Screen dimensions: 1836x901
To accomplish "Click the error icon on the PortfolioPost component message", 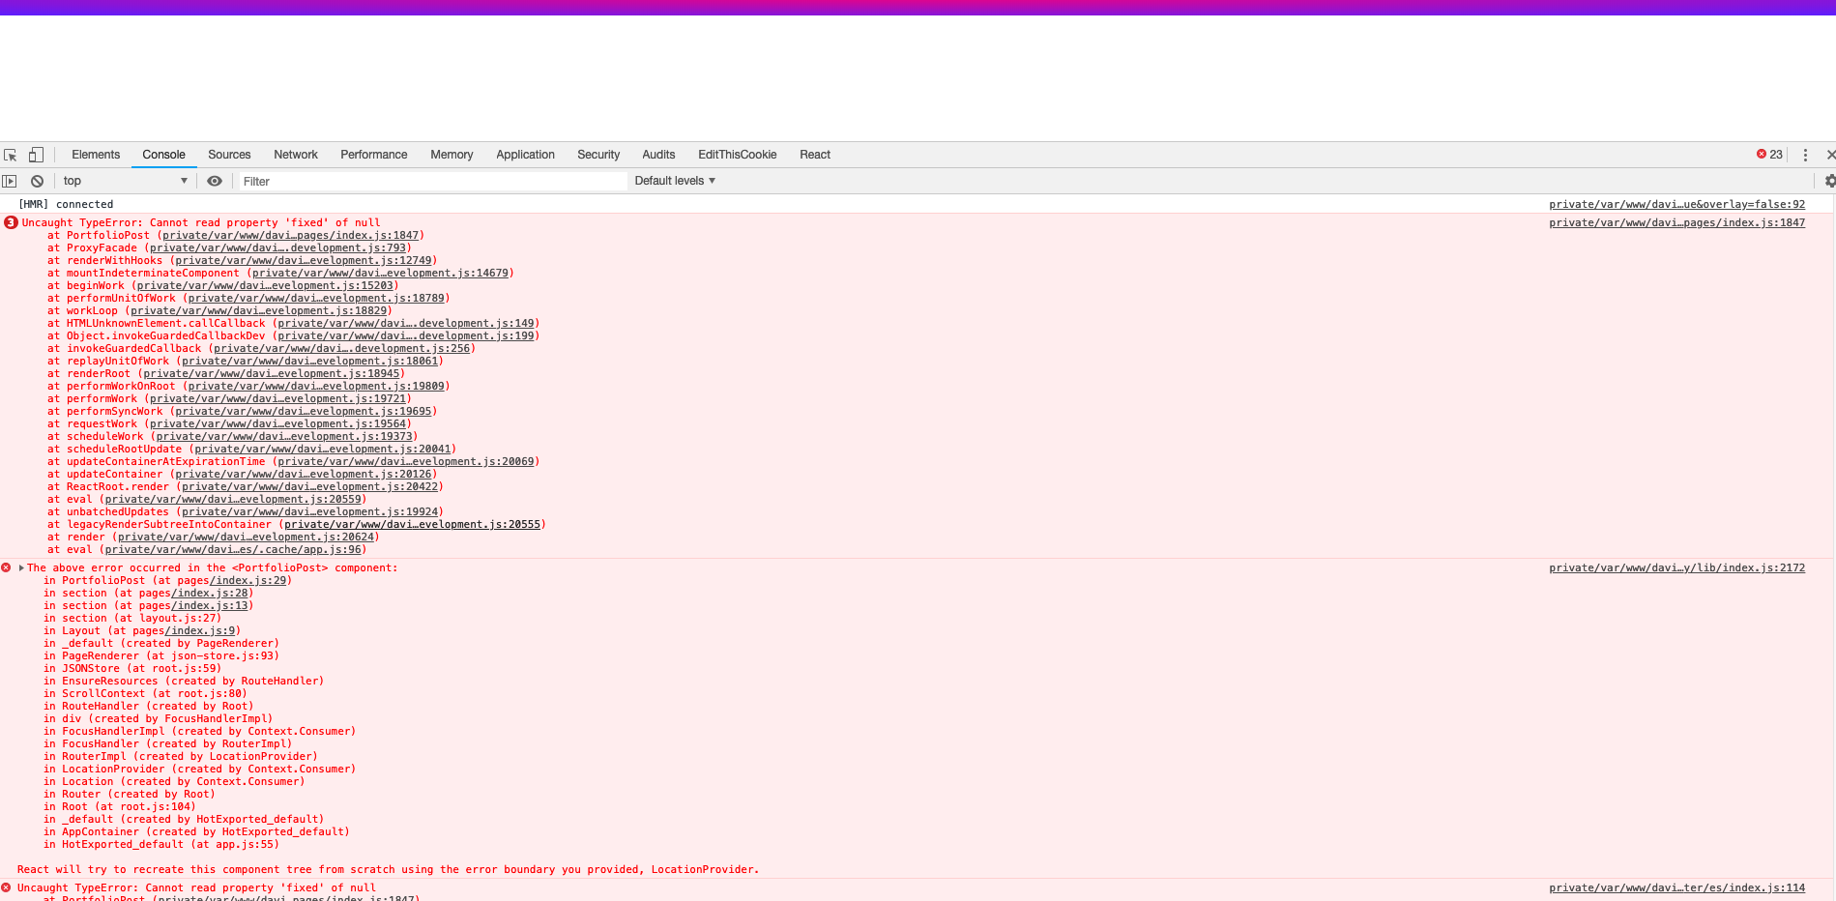I will click(6, 567).
